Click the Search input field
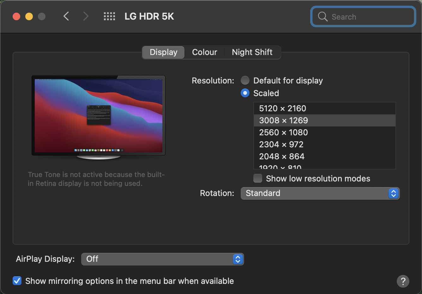 (363, 16)
